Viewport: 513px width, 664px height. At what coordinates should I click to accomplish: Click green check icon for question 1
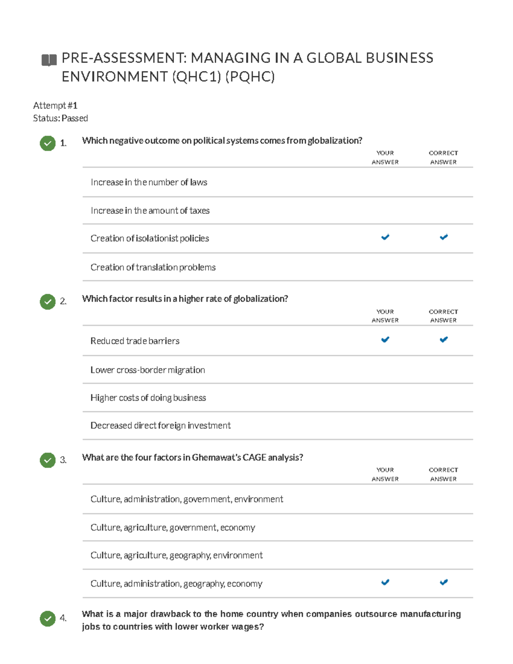[x=47, y=143]
